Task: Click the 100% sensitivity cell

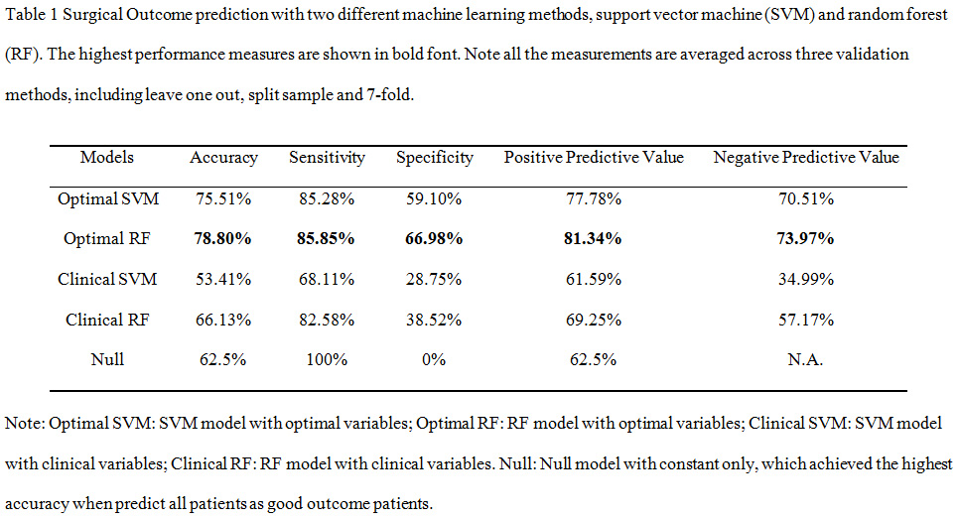Action: [x=327, y=358]
